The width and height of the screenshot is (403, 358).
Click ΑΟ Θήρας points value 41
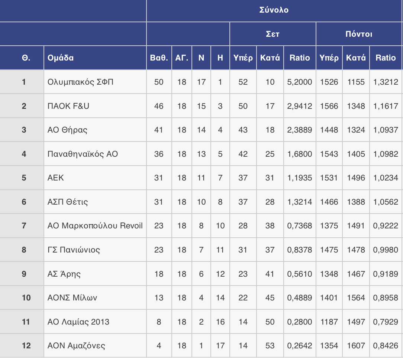[159, 130]
